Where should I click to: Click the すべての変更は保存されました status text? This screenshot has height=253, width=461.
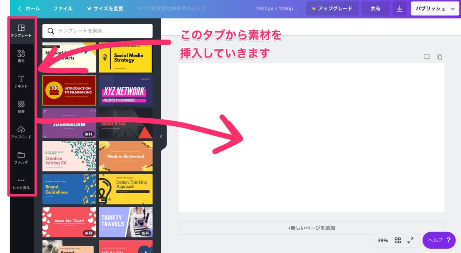click(x=172, y=8)
